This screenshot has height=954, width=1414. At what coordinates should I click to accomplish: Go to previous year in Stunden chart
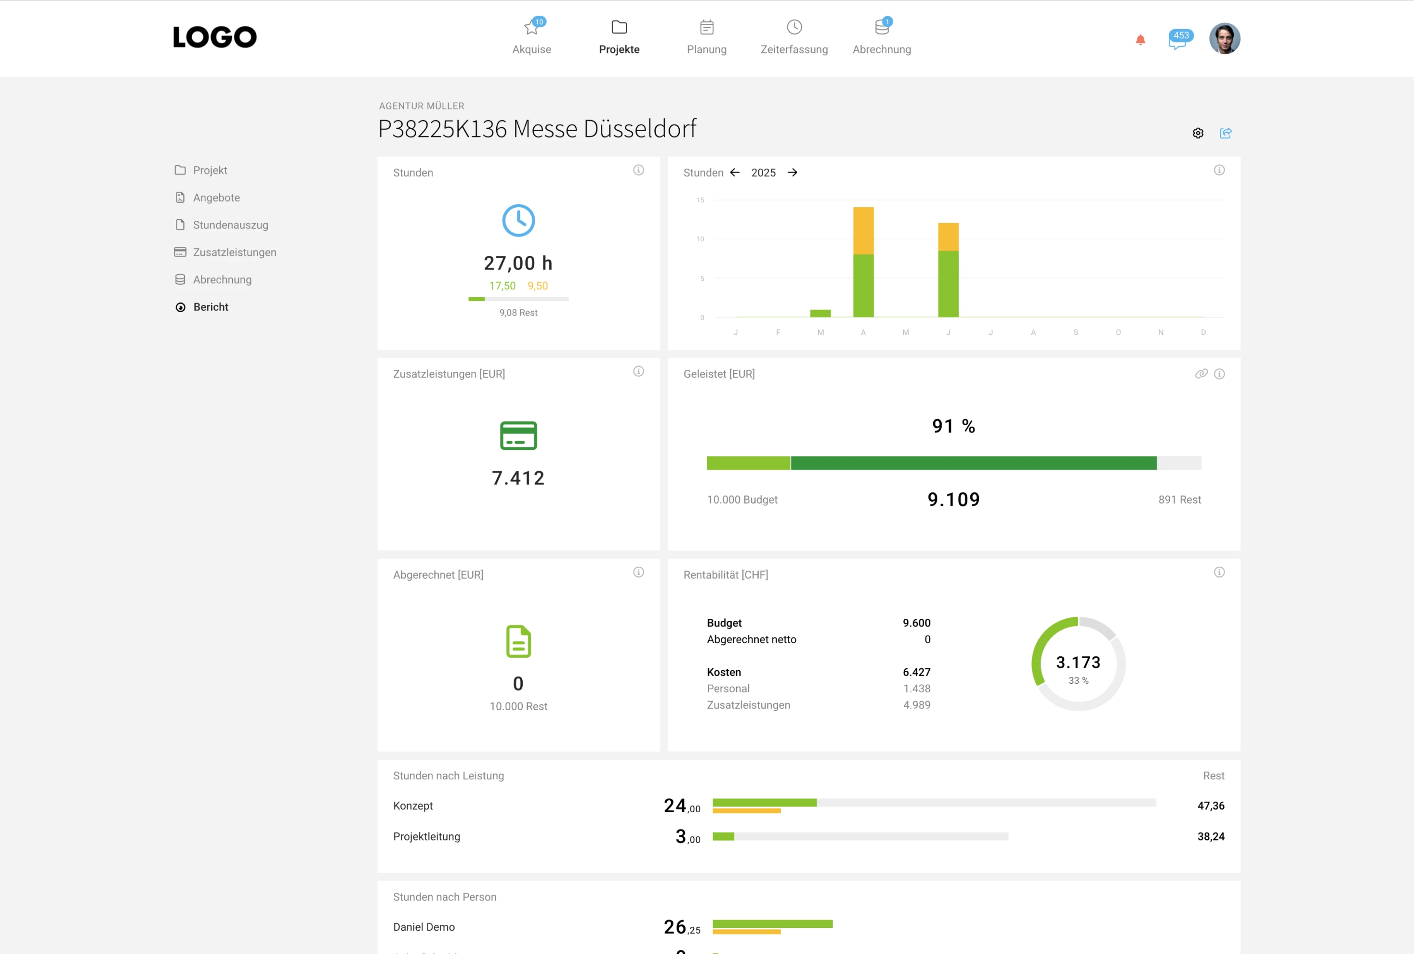click(734, 173)
